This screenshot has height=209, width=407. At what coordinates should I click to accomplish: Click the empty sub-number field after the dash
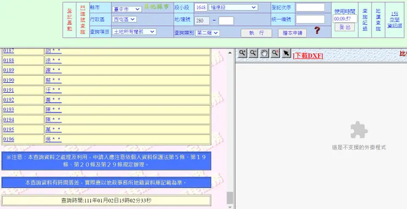coord(226,21)
